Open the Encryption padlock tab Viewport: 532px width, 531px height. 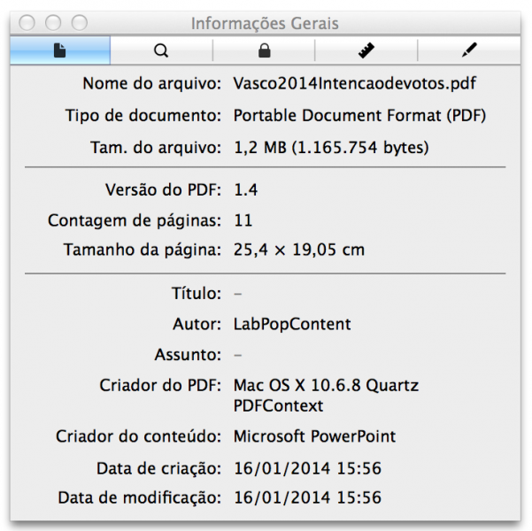coord(264,50)
